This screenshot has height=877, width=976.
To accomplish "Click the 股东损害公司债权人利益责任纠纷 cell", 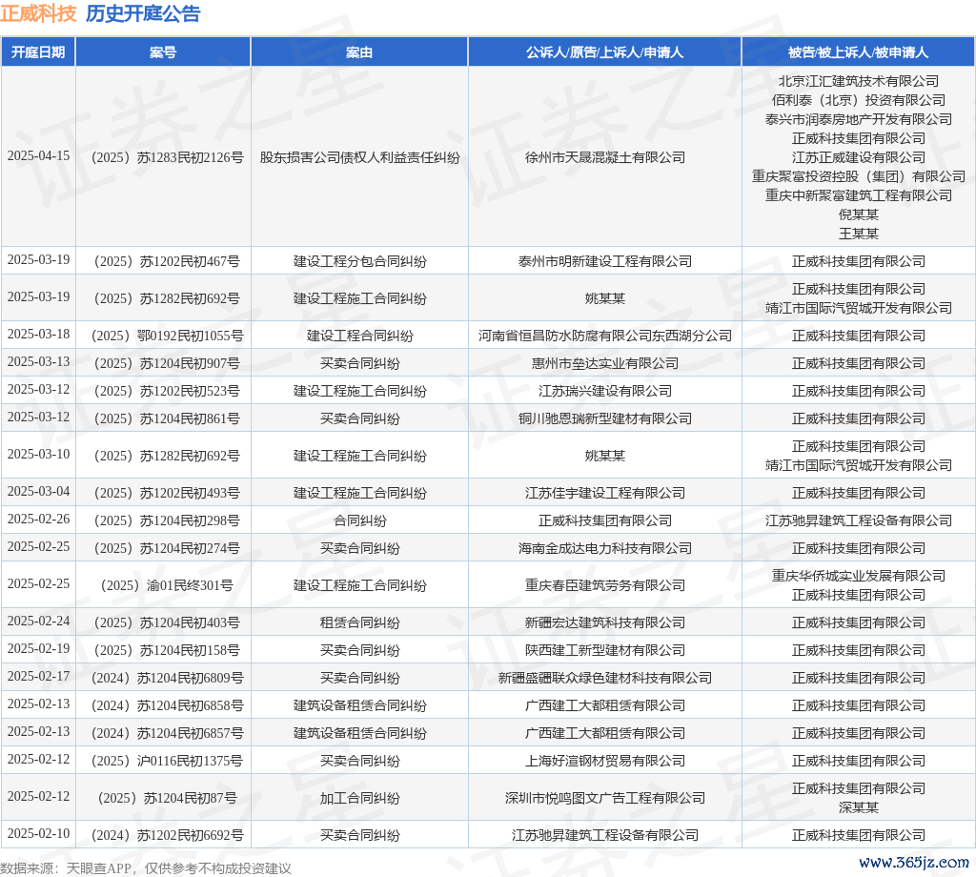I will coord(359,157).
